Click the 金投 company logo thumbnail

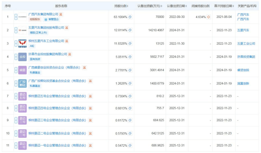click(22, 57)
